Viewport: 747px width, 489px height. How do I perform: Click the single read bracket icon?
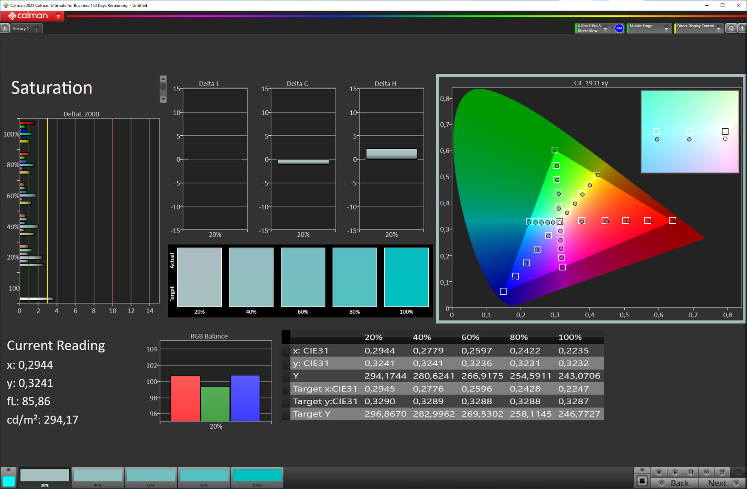click(x=690, y=472)
